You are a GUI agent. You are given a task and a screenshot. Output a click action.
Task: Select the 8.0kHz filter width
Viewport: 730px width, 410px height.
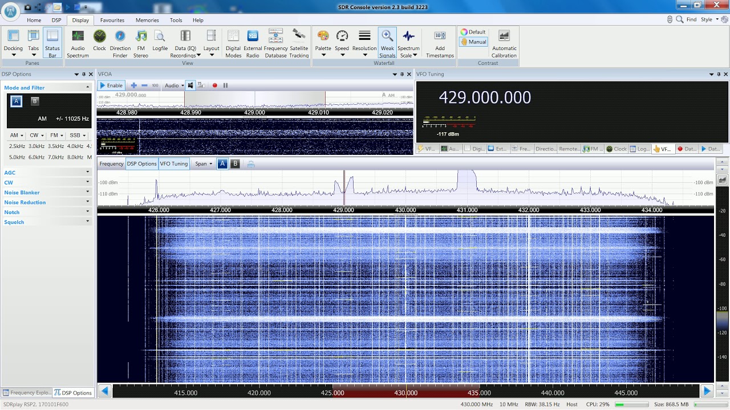75,157
